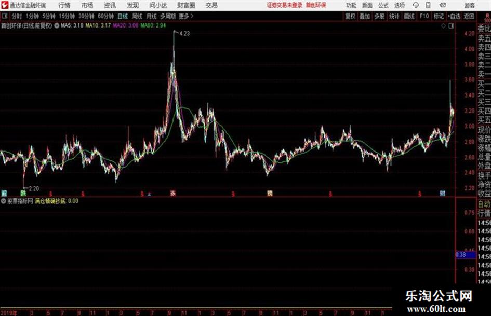Click the Tongdaxin red logo icon
This screenshot has height=316, width=491.
click(x=4, y=5)
